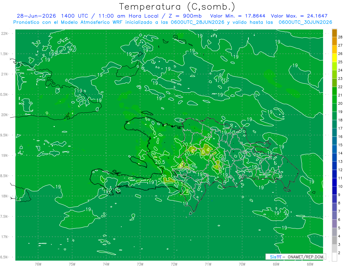348x268 pixels.
Task: Click the '1.5N' latitude axis label
Action: click(4, 54)
